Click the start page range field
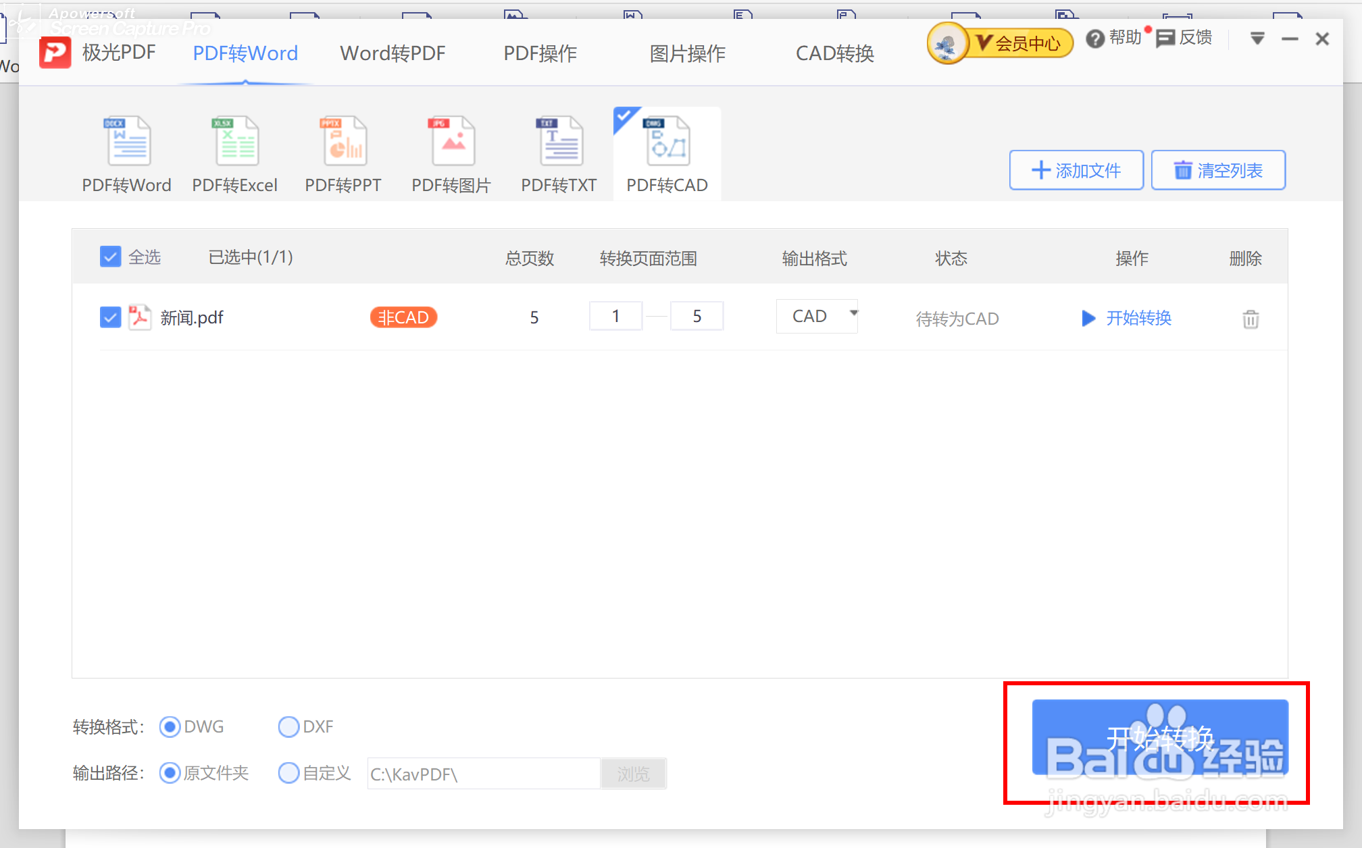Screen dimensions: 1362x848 pyautogui.click(x=615, y=316)
